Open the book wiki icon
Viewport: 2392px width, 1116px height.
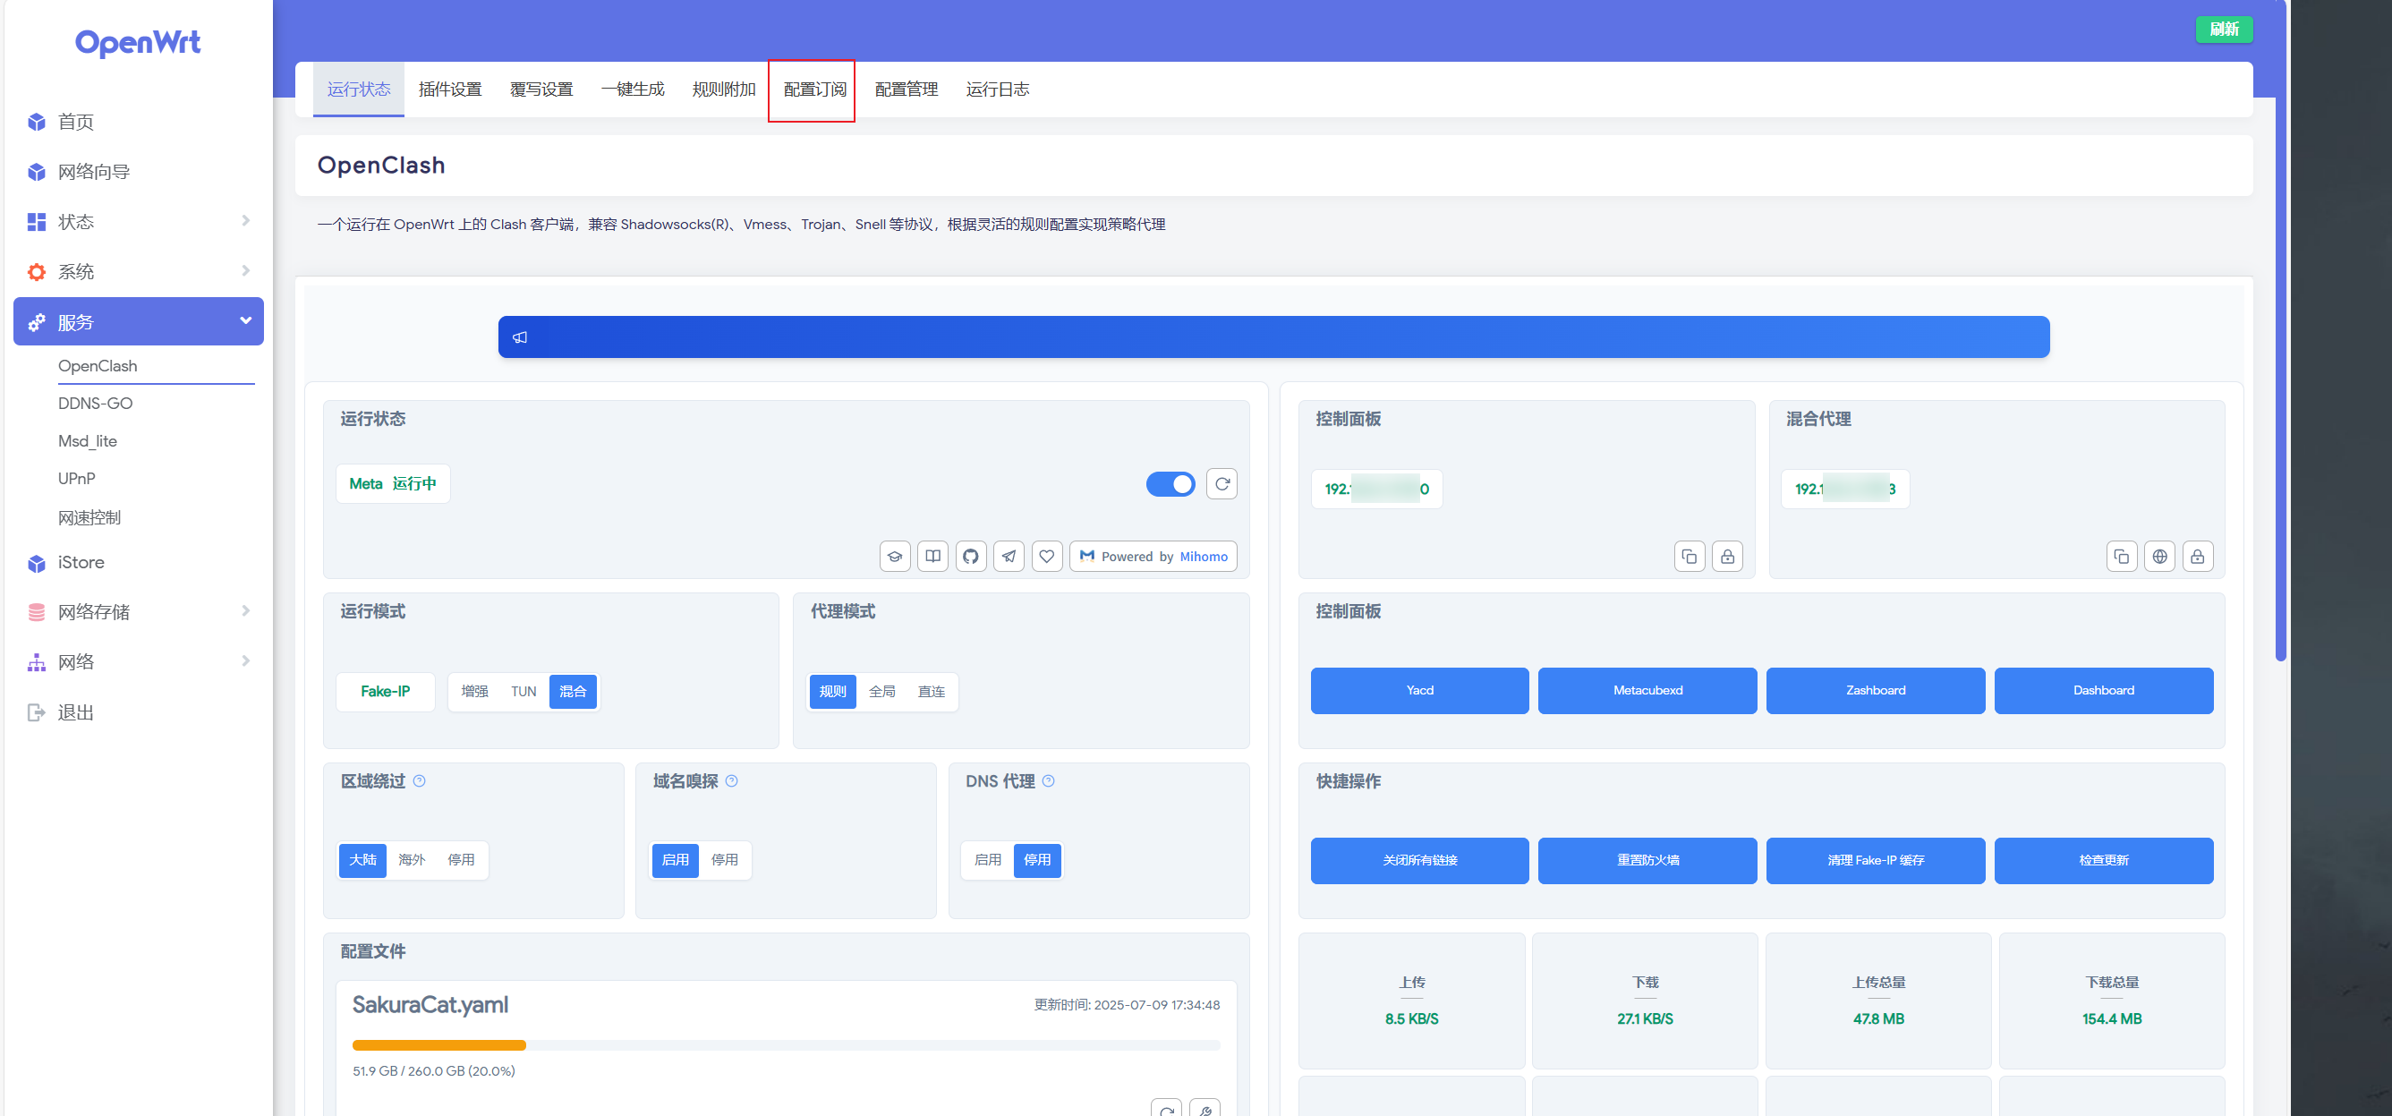(932, 556)
